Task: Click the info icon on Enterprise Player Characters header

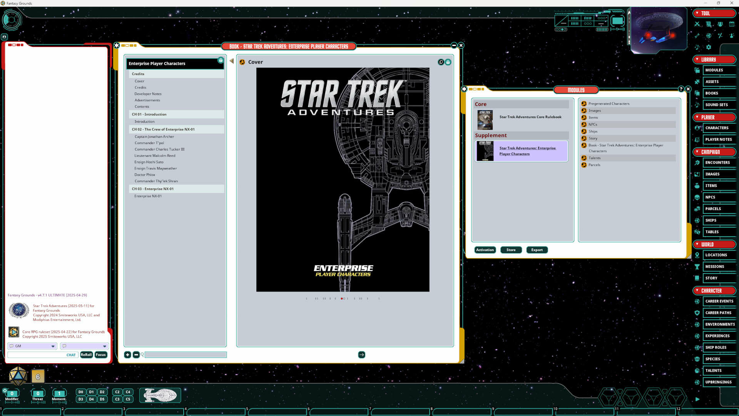Action: [221, 60]
